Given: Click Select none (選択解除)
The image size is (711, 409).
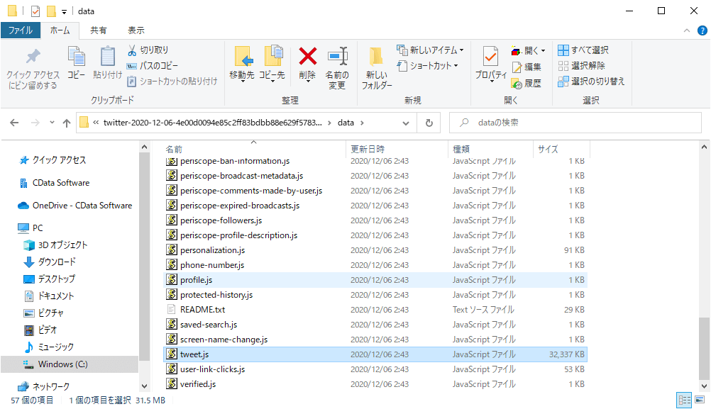Looking at the screenshot, I should [x=581, y=66].
